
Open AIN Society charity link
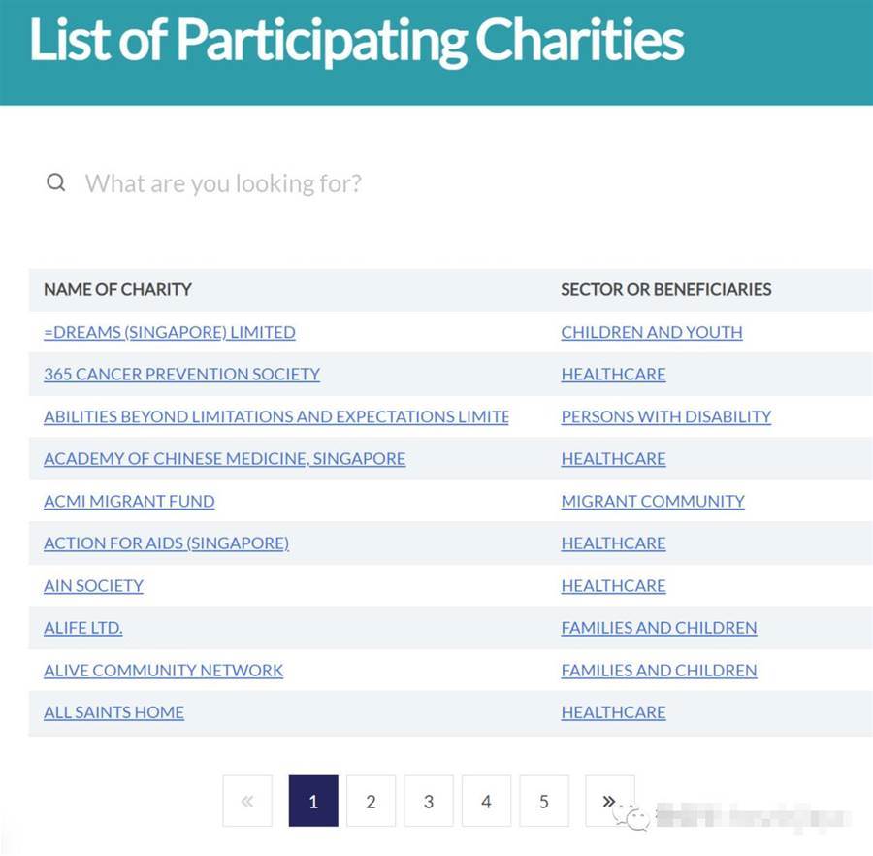93,585
